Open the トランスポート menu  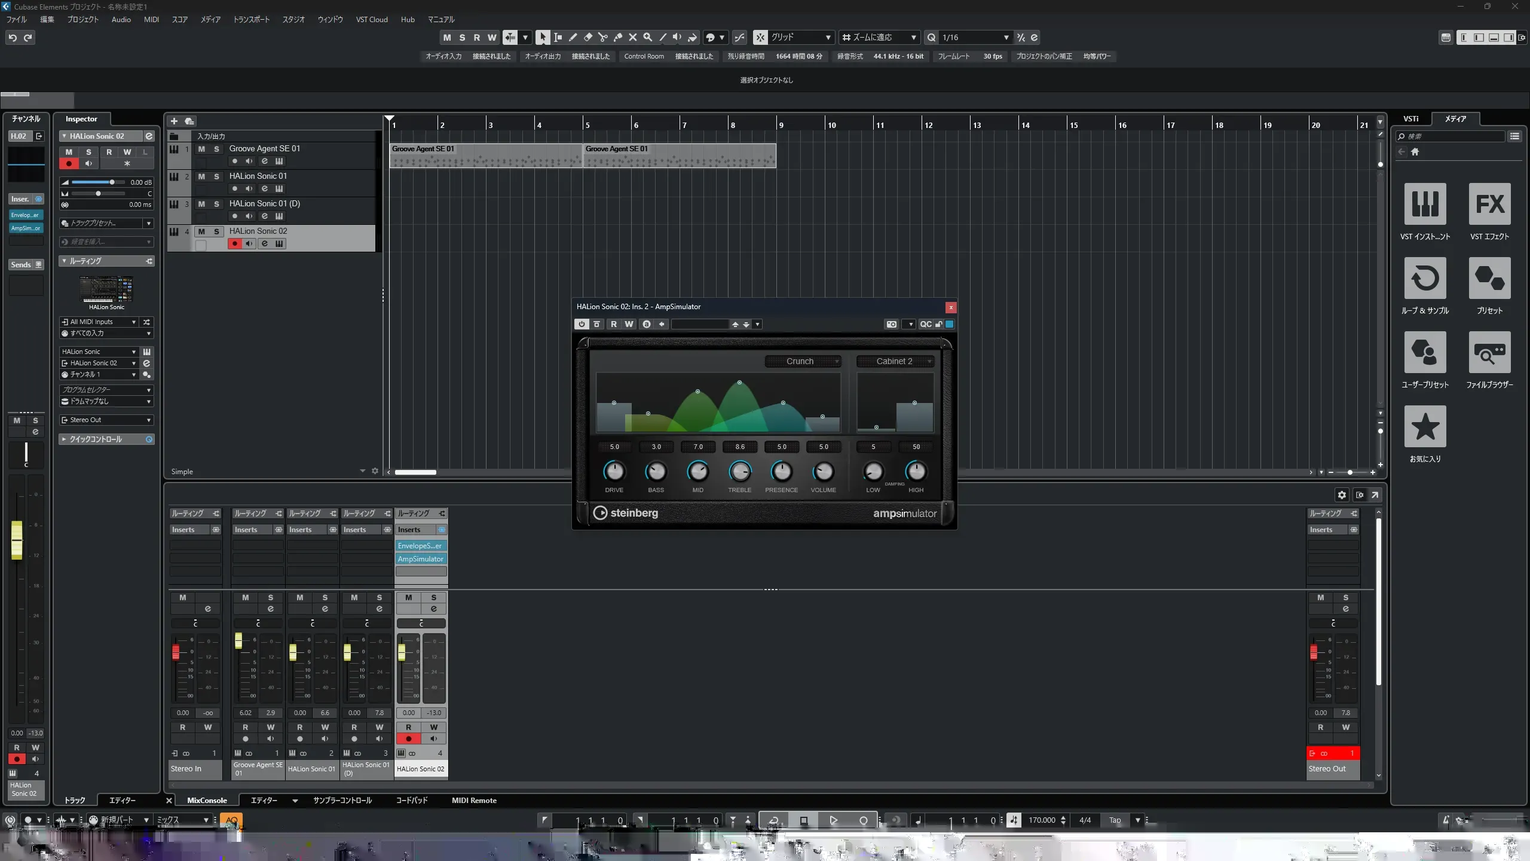pyautogui.click(x=251, y=19)
